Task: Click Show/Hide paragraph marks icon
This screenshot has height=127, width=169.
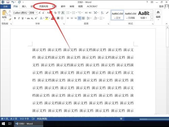Action: 107,13
